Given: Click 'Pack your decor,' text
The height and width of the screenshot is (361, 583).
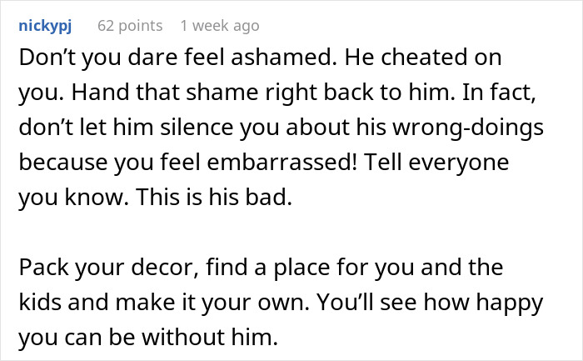Looking at the screenshot, I should pos(108,268).
